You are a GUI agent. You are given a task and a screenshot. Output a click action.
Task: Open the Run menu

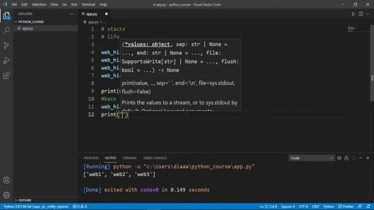click(x=74, y=5)
